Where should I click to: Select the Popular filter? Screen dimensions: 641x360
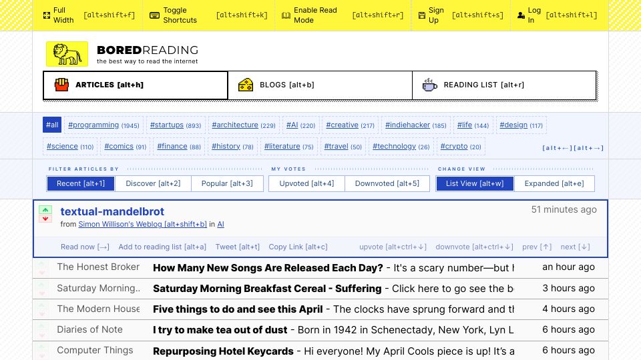pos(227,184)
